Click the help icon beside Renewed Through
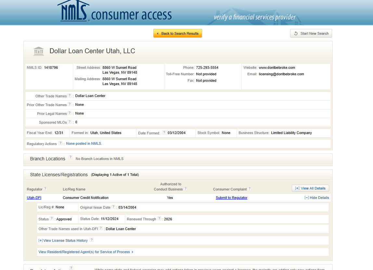The height and width of the screenshot is (270, 373). click(159, 219)
